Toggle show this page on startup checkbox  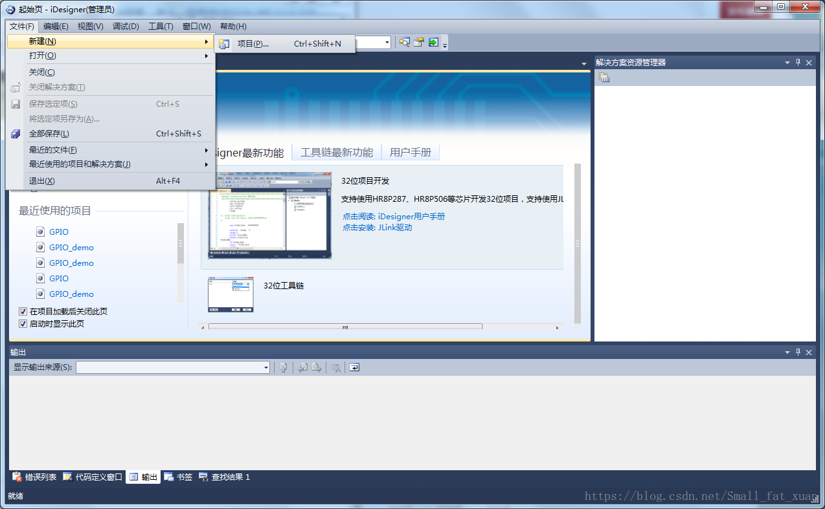coord(23,323)
